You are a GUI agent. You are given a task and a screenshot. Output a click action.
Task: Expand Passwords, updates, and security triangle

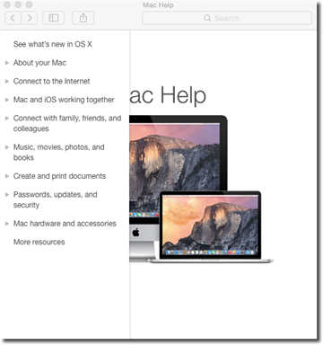[7, 195]
